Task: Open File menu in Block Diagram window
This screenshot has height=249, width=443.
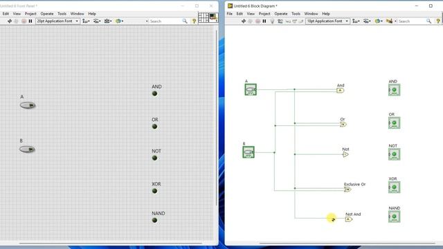Action: (x=229, y=14)
